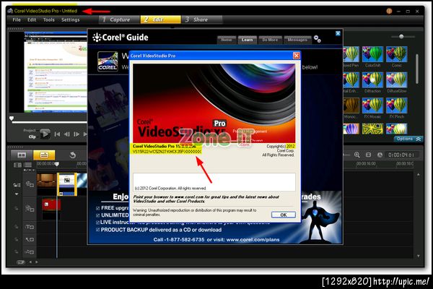
Task: Open Corel Guide gear settings icon
Action: (318, 39)
